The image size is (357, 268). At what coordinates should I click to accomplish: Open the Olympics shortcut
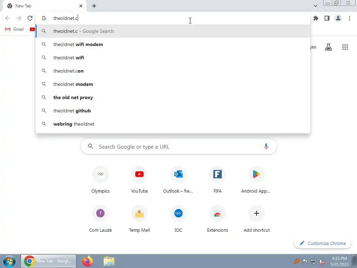coord(100,180)
